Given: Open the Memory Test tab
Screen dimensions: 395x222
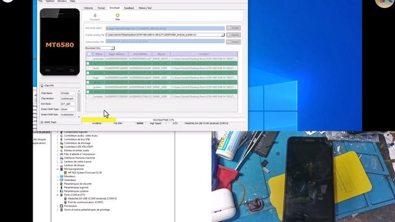Looking at the screenshot, I should [x=145, y=8].
